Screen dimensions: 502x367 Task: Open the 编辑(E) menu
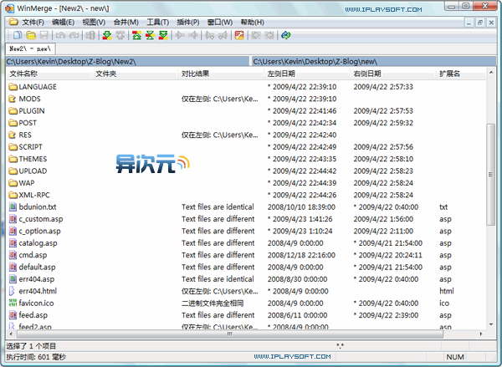click(64, 22)
